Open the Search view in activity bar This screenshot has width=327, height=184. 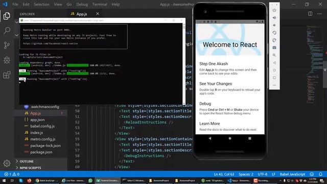click(7, 31)
